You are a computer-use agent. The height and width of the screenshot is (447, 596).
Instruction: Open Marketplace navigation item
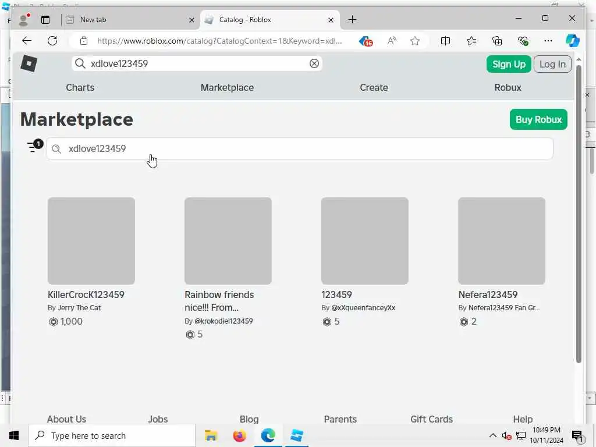click(x=228, y=87)
